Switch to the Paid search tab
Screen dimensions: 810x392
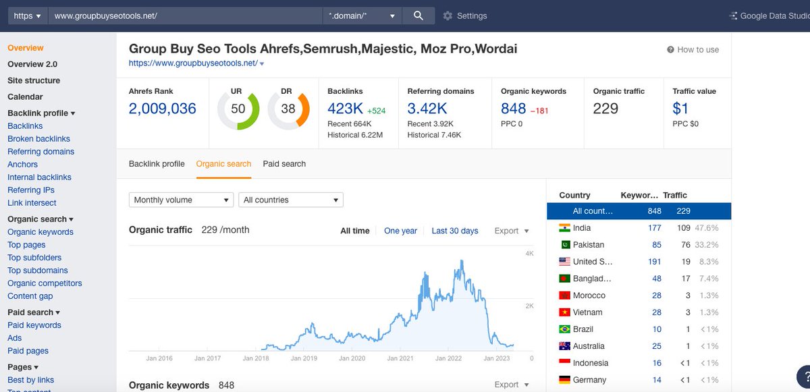tap(284, 164)
